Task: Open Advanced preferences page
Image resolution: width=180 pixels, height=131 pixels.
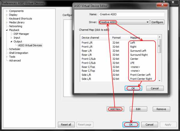Action: (15, 60)
